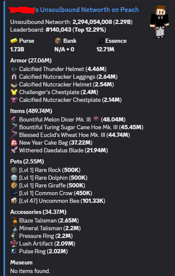Click the Rare Dolphin pet icon
Viewport: 175px width, 276px height.
(x=14, y=178)
